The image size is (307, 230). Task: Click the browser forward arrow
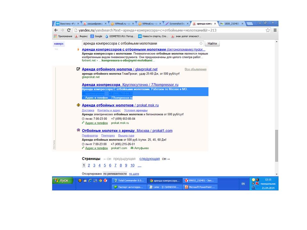pyautogui.click(x=62, y=30)
